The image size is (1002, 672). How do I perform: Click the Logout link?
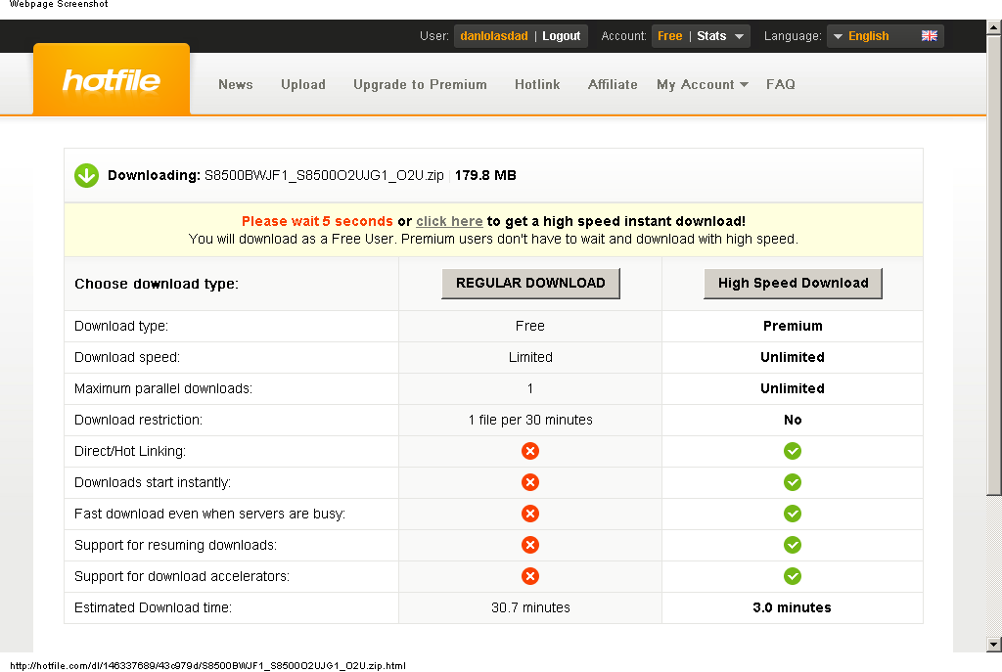pyautogui.click(x=561, y=36)
